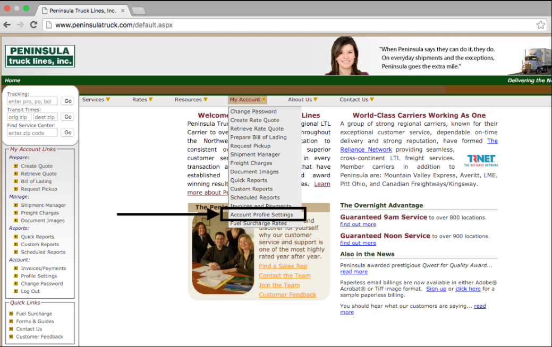The image size is (552, 347).
Task: Open Retrieve Quote sidebar link
Action: pyautogui.click(x=39, y=173)
